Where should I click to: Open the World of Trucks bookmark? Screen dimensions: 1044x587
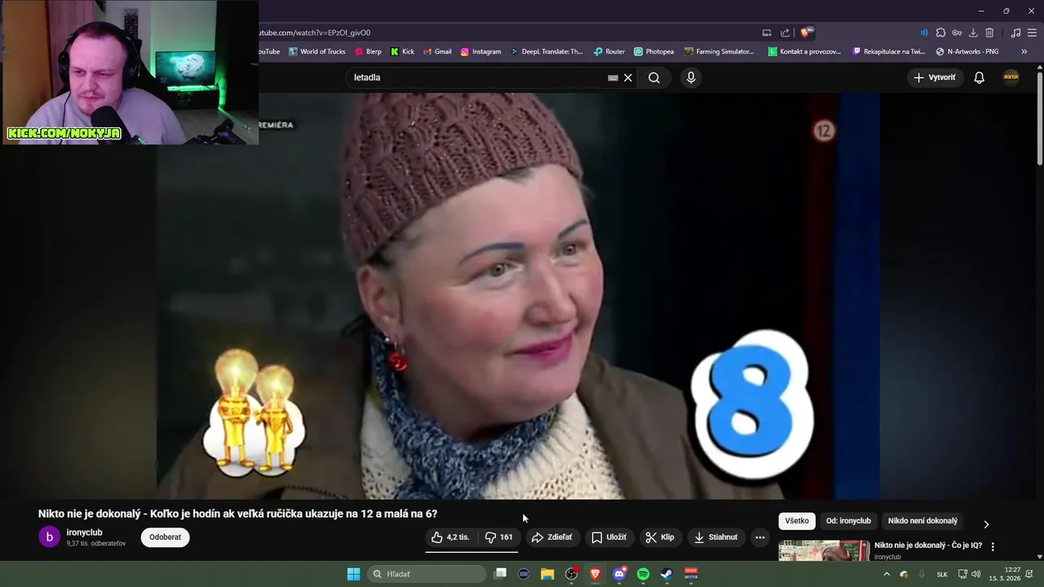coord(317,51)
